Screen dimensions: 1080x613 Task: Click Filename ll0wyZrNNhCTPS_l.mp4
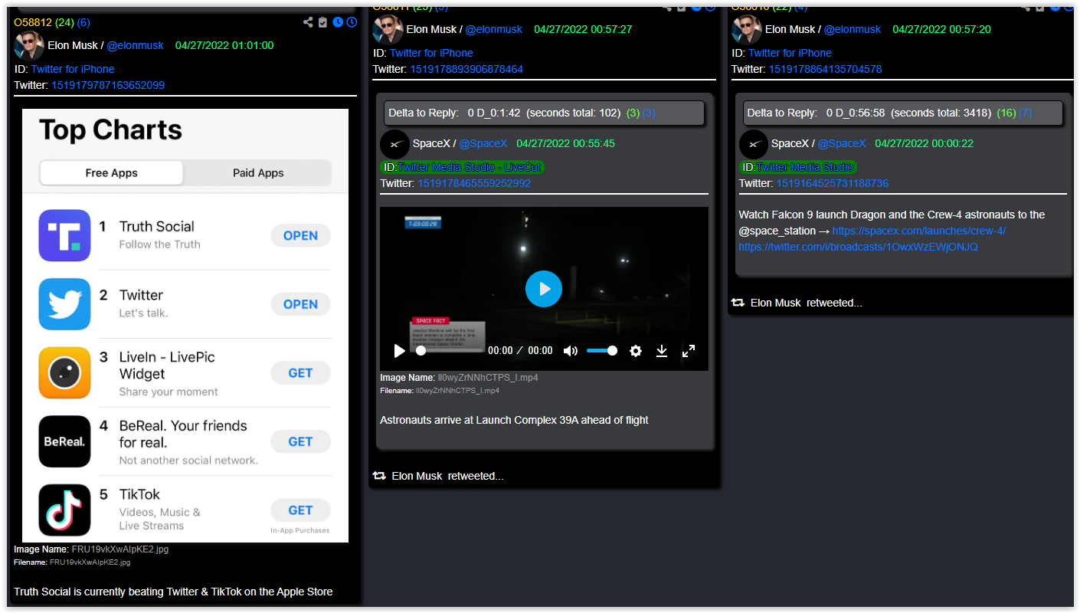(x=440, y=391)
